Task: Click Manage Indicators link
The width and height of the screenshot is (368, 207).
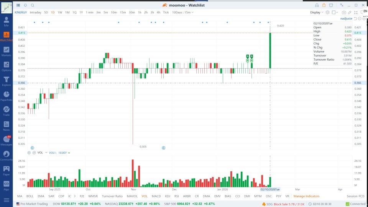Action: tap(306, 196)
